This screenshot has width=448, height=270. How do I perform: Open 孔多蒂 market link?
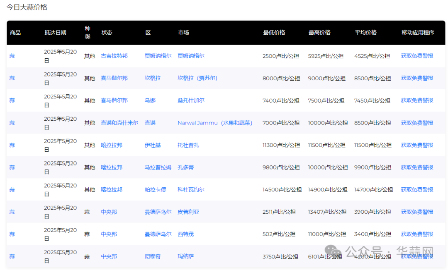[186, 167]
